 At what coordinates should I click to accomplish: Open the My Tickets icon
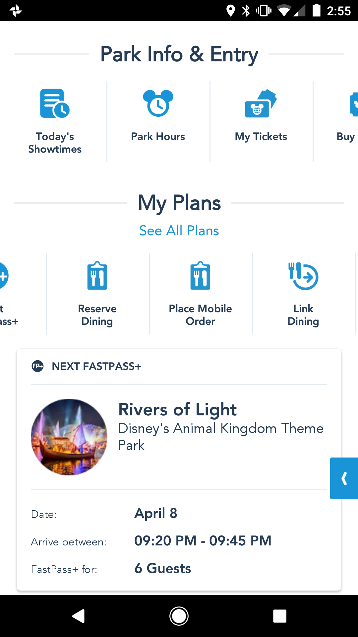[261, 103]
